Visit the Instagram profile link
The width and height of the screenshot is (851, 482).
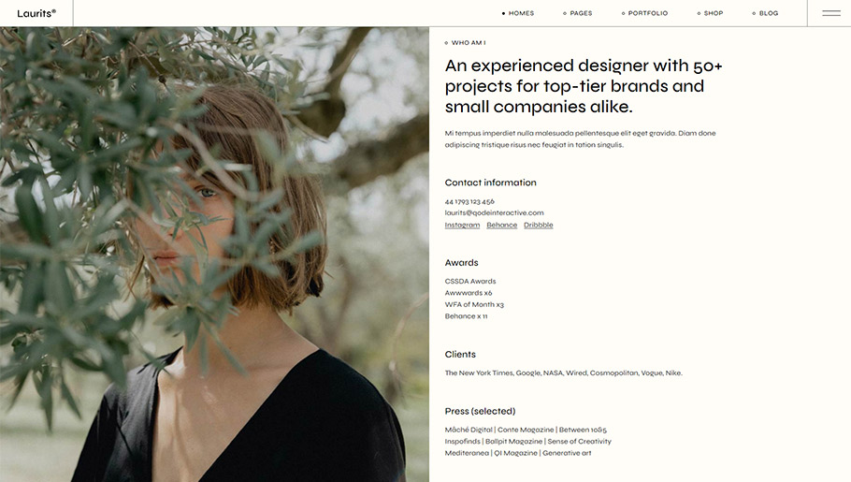(462, 225)
